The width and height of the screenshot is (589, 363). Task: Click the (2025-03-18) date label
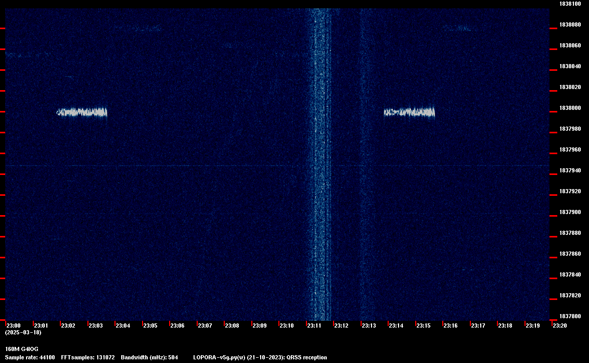tap(23, 332)
